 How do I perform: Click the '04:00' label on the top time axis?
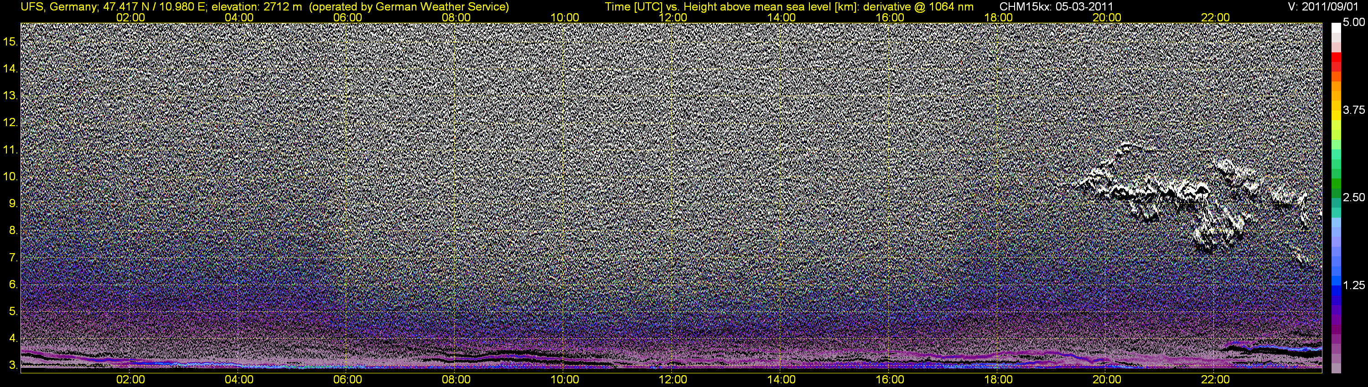[x=239, y=17]
